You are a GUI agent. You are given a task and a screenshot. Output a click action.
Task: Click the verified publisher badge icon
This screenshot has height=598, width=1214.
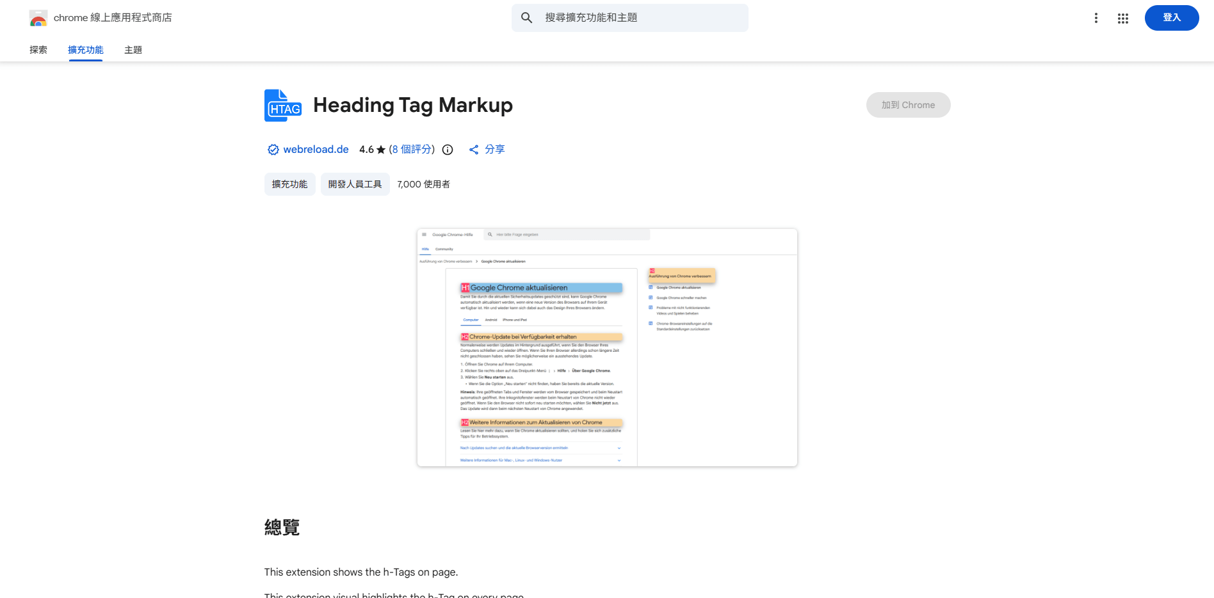coord(273,149)
